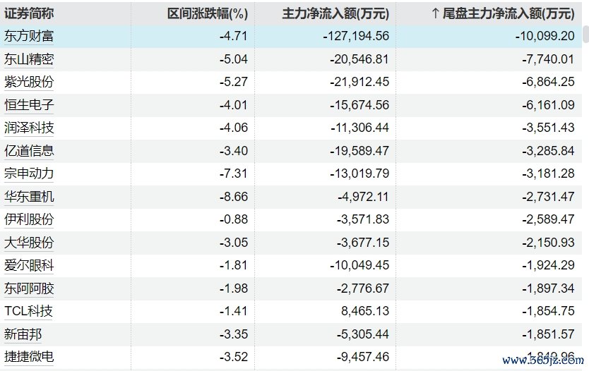
Task: Open the 东阿阿胶 stock link
Action: pos(29,288)
